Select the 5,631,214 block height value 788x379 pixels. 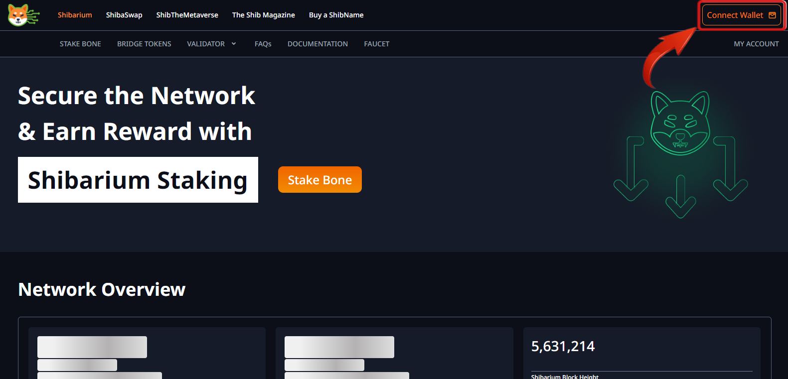pyautogui.click(x=563, y=346)
